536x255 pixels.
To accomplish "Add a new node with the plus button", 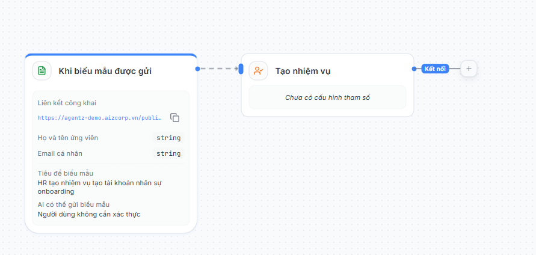I will tap(469, 69).
